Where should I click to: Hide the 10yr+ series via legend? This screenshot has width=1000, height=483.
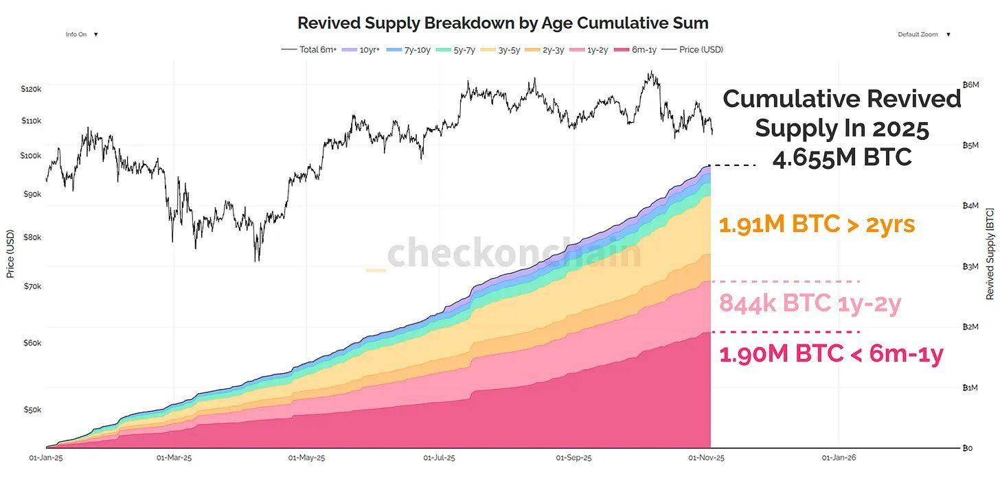click(370, 49)
